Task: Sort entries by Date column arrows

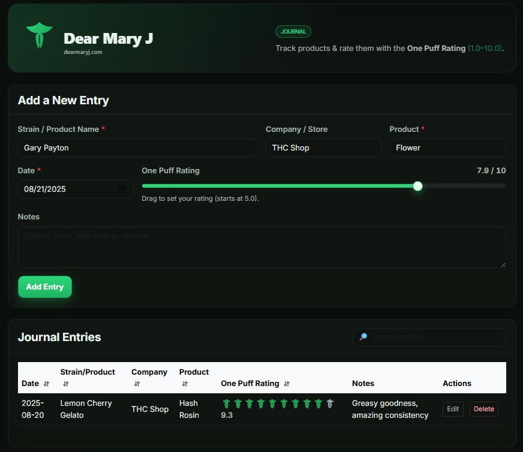Action: 46,384
